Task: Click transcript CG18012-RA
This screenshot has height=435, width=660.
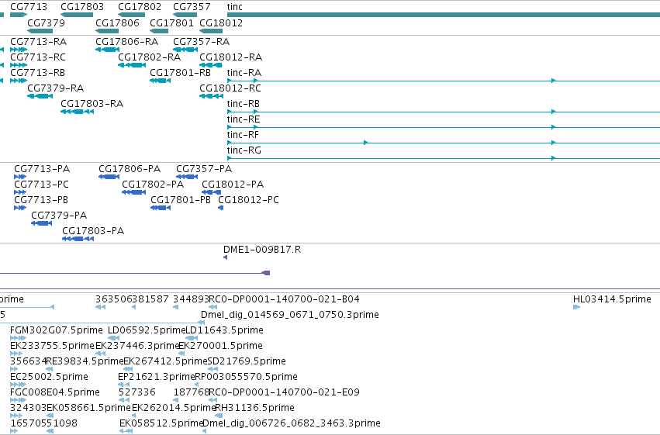Action: coord(230,57)
